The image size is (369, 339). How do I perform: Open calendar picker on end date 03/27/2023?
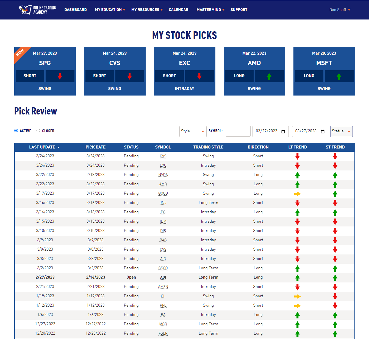[x=323, y=131]
